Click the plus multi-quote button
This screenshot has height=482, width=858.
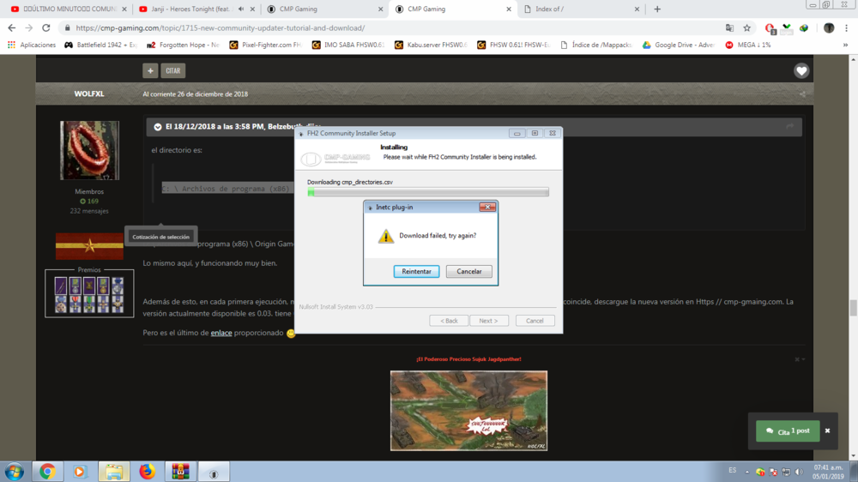[x=150, y=71]
